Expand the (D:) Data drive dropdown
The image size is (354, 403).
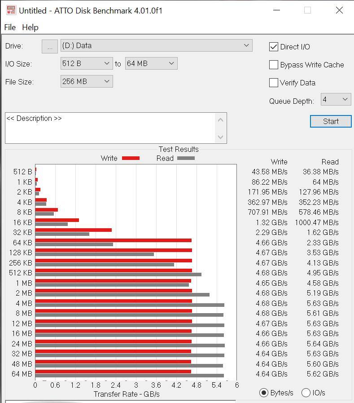(156, 45)
